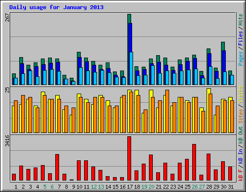The image size is (246, 192).
Task: Click the green day 27 x-axis label
Action: [202, 187]
